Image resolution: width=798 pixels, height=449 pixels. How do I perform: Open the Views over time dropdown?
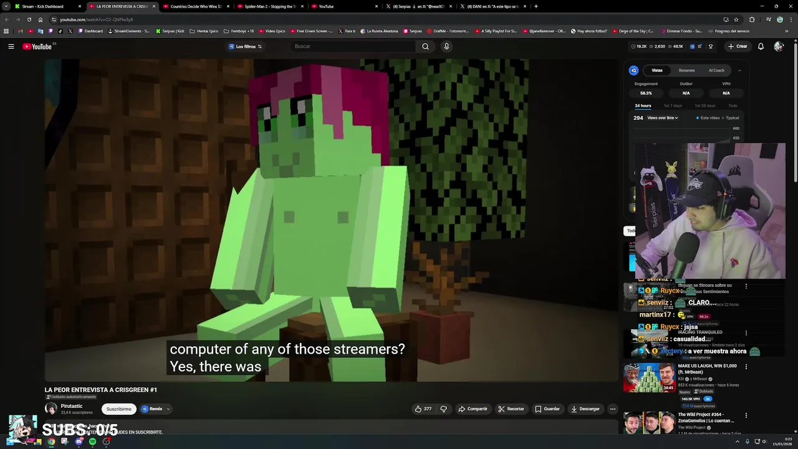coord(663,118)
